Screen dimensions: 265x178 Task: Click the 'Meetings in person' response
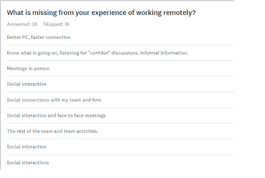(x=28, y=69)
